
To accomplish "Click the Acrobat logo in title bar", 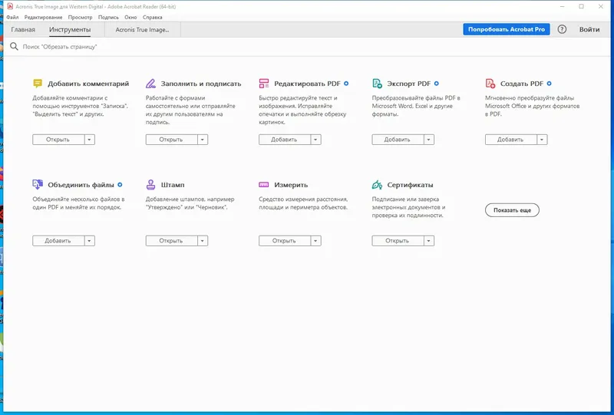I will [x=10, y=6].
